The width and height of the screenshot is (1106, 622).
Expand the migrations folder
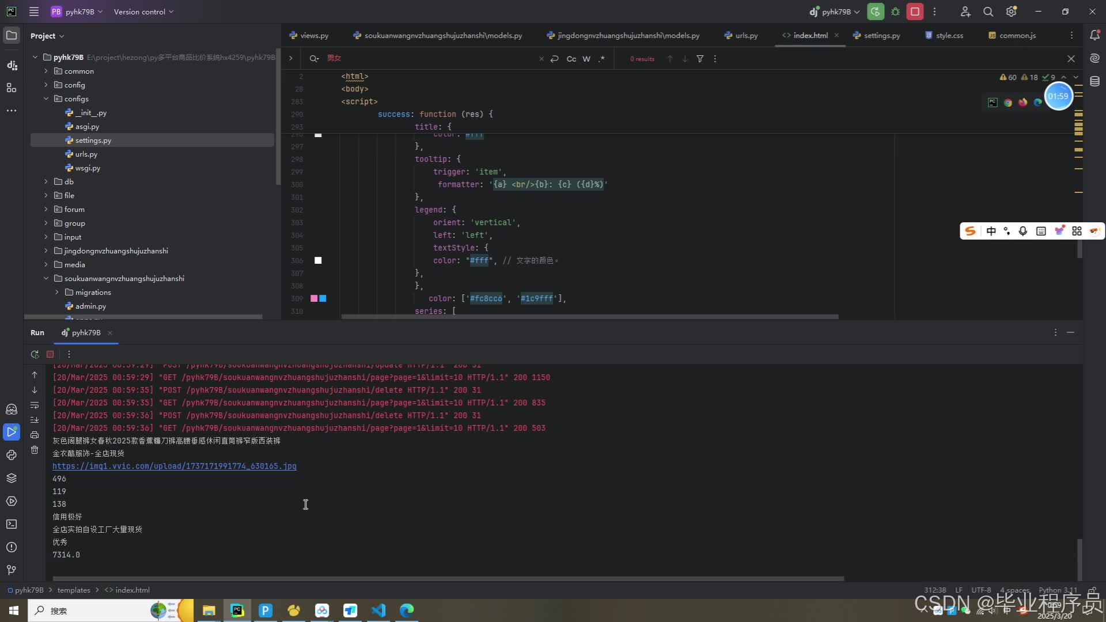(x=57, y=292)
